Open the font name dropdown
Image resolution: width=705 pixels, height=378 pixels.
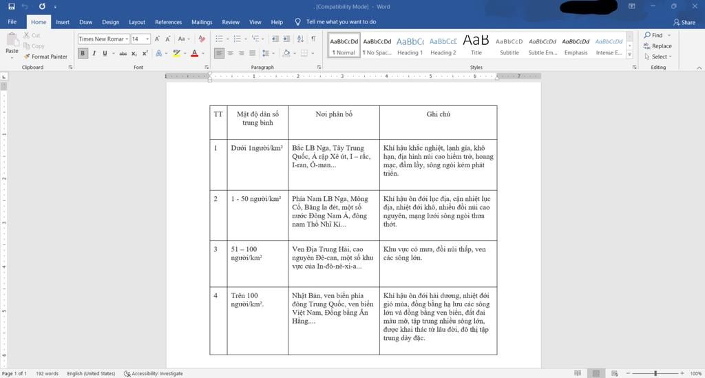[127, 39]
